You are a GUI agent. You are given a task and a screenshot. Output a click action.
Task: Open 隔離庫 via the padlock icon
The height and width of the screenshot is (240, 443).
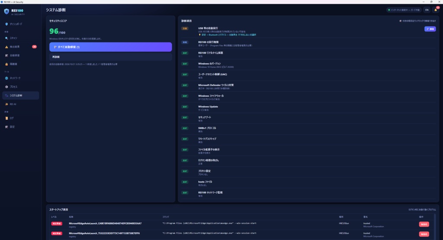pos(6,64)
